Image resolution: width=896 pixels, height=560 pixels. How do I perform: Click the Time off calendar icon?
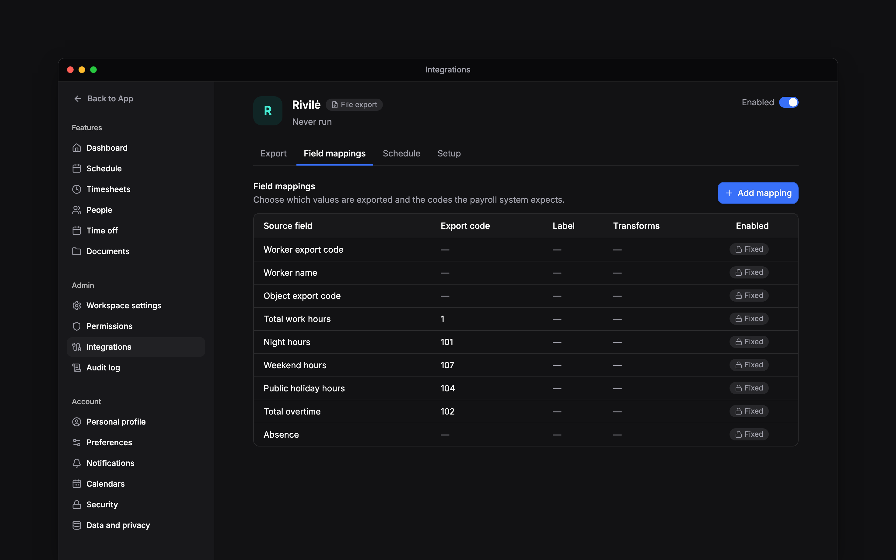tap(77, 231)
